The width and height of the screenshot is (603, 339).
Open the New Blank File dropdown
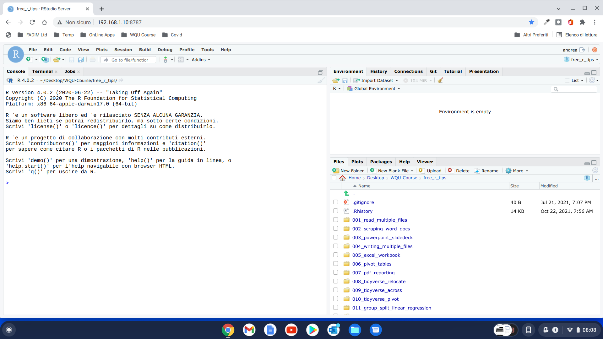click(391, 170)
